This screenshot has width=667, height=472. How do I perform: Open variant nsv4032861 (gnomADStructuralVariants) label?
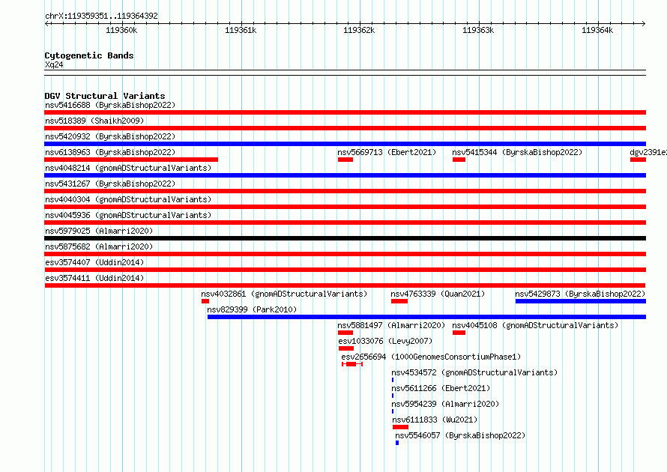[x=284, y=294]
